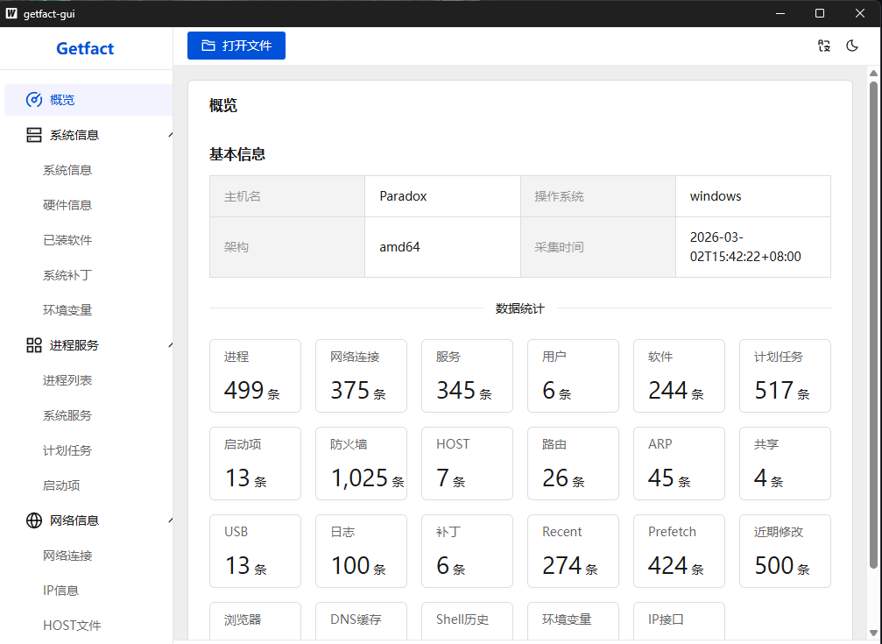
Task: Click the Shell历史 statistic card
Action: 467,622
